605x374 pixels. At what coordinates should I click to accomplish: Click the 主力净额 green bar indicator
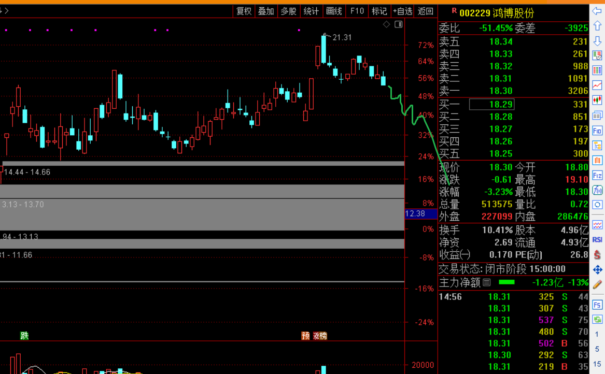tap(506, 282)
